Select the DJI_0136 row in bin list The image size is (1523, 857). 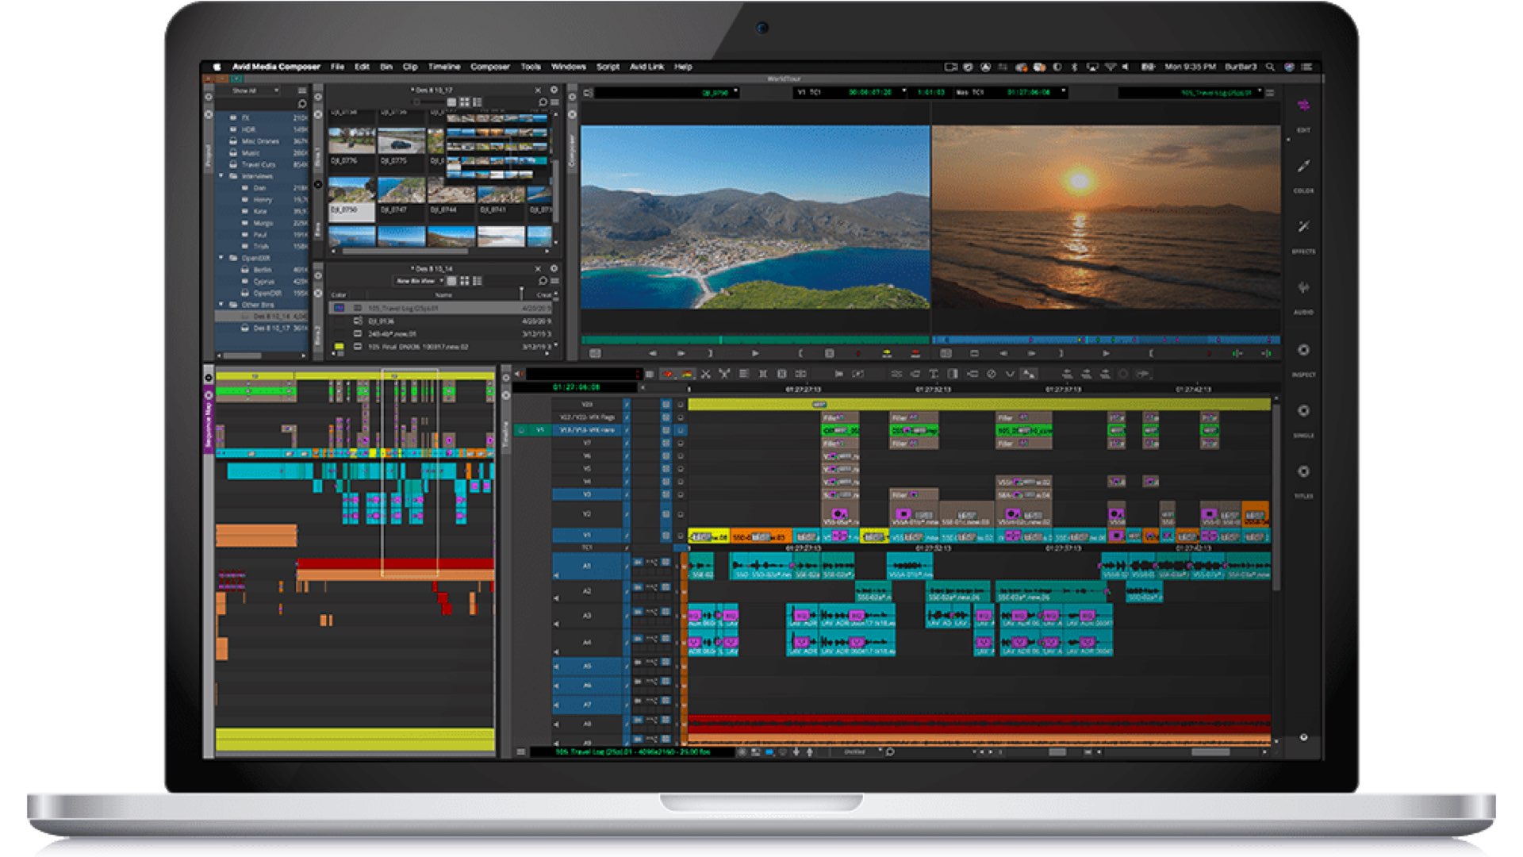click(440, 321)
